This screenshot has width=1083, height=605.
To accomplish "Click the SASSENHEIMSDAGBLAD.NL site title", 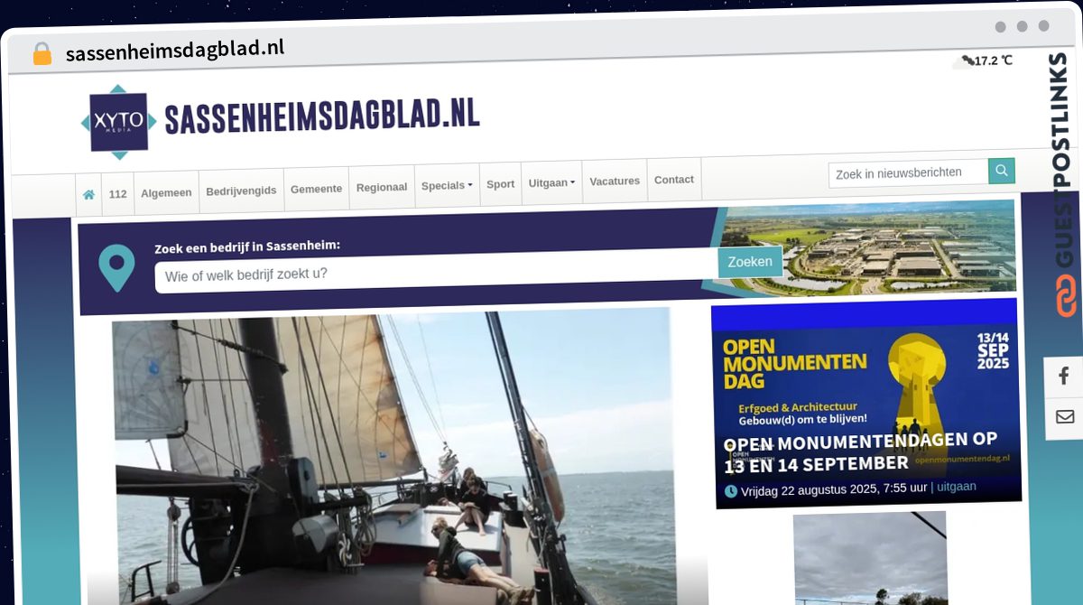I will 322,116.
